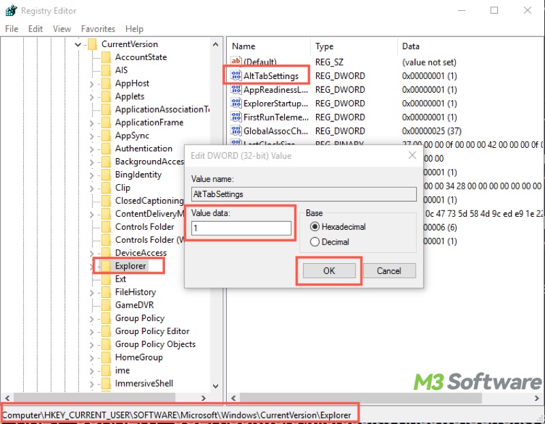Open the Help menu
This screenshot has height=424, width=545.
tap(134, 29)
